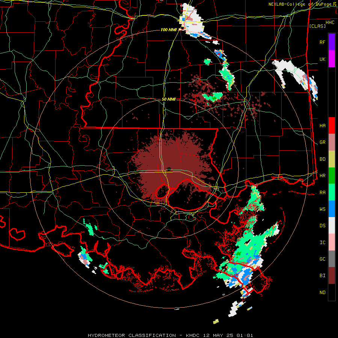Click the blue WS legend swatch
This screenshot has width=338, height=338.
(332, 209)
